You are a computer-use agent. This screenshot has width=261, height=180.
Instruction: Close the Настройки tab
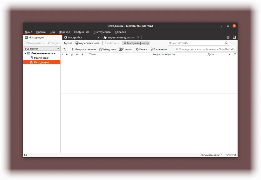click(98, 37)
